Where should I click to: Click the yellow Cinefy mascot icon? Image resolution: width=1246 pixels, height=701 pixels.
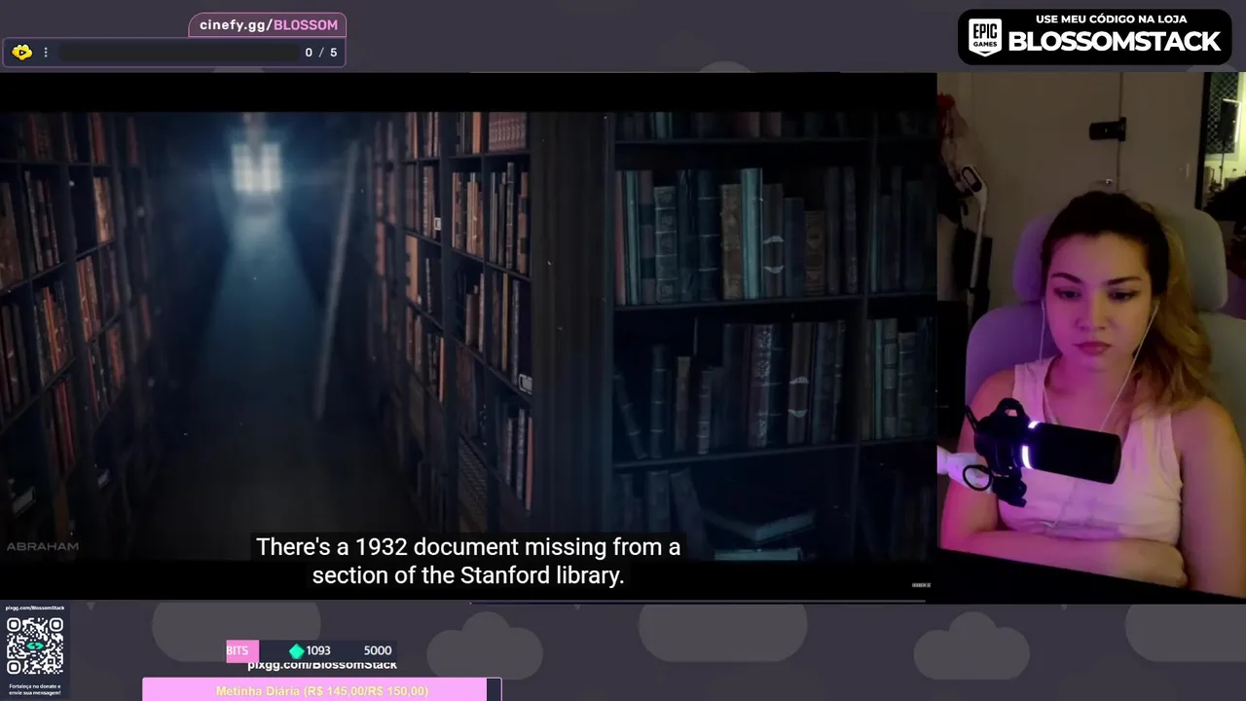[21, 53]
